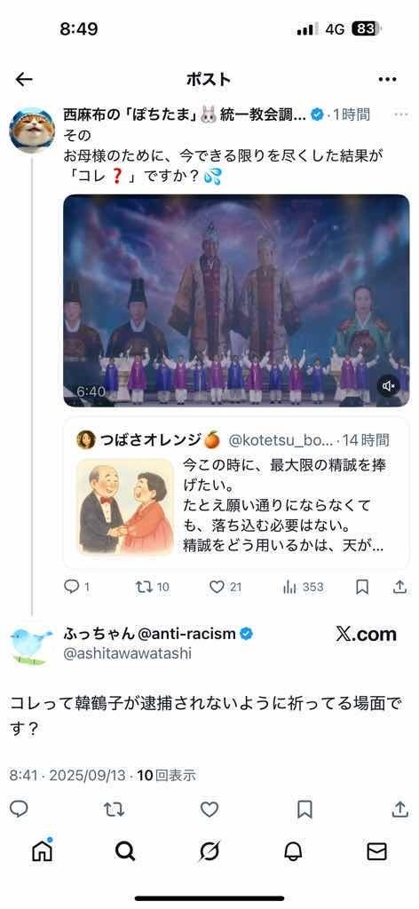This screenshot has height=909, width=419.
Task: Open Messages envelope tab
Action: click(377, 851)
